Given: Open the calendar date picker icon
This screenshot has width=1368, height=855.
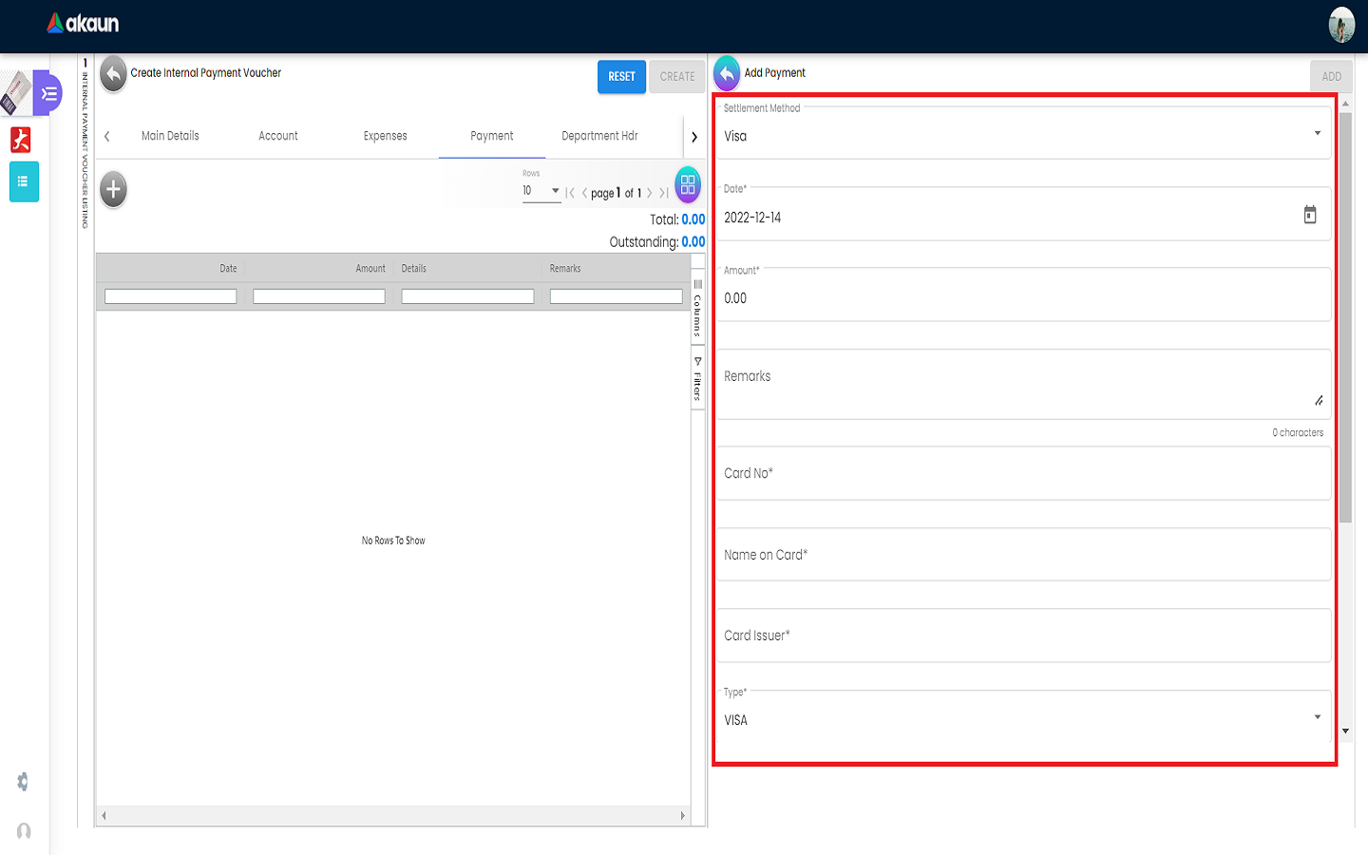Looking at the screenshot, I should [1309, 216].
